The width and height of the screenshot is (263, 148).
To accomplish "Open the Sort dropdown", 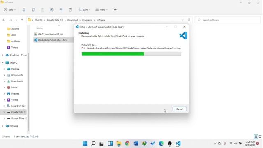I will click(x=84, y=10).
